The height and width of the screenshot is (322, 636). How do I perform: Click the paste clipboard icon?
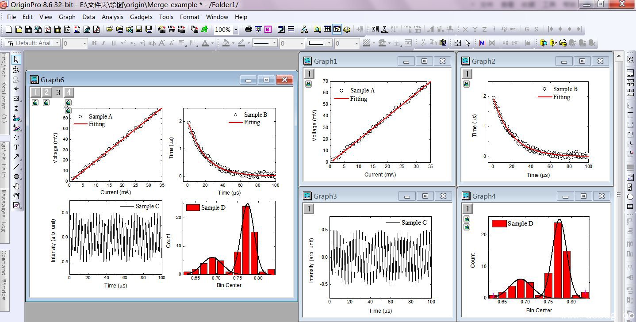[x=443, y=43]
